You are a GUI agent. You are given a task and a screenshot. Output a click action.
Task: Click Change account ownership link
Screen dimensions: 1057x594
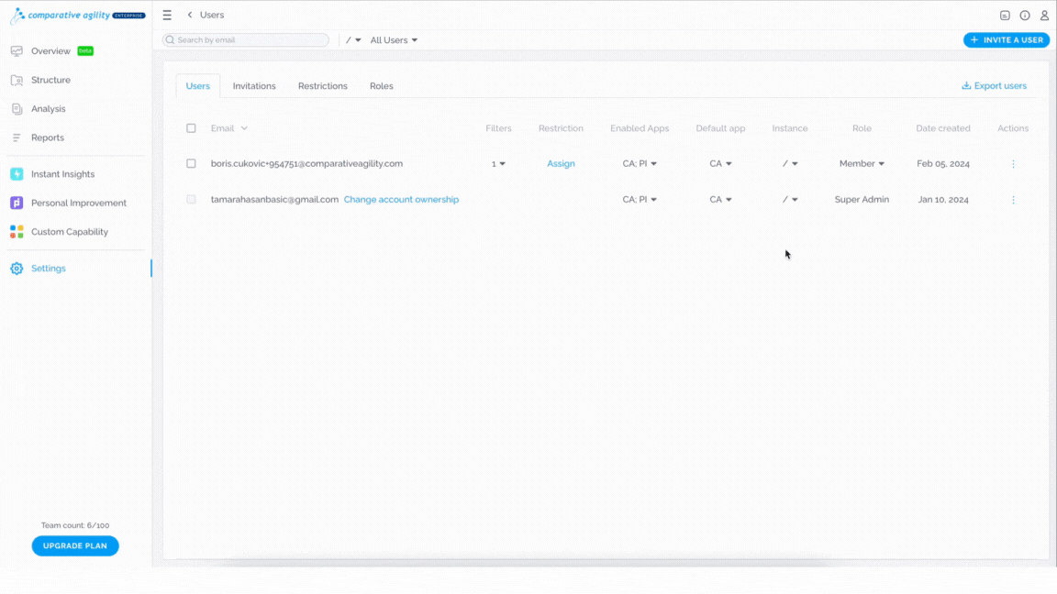click(x=401, y=199)
